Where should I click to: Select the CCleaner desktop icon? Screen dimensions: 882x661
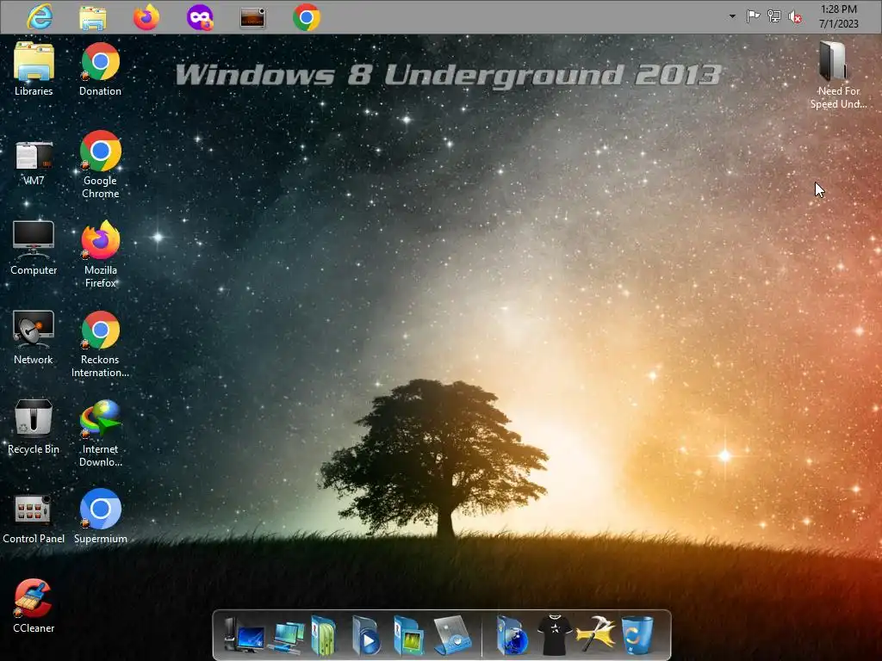pyautogui.click(x=34, y=606)
